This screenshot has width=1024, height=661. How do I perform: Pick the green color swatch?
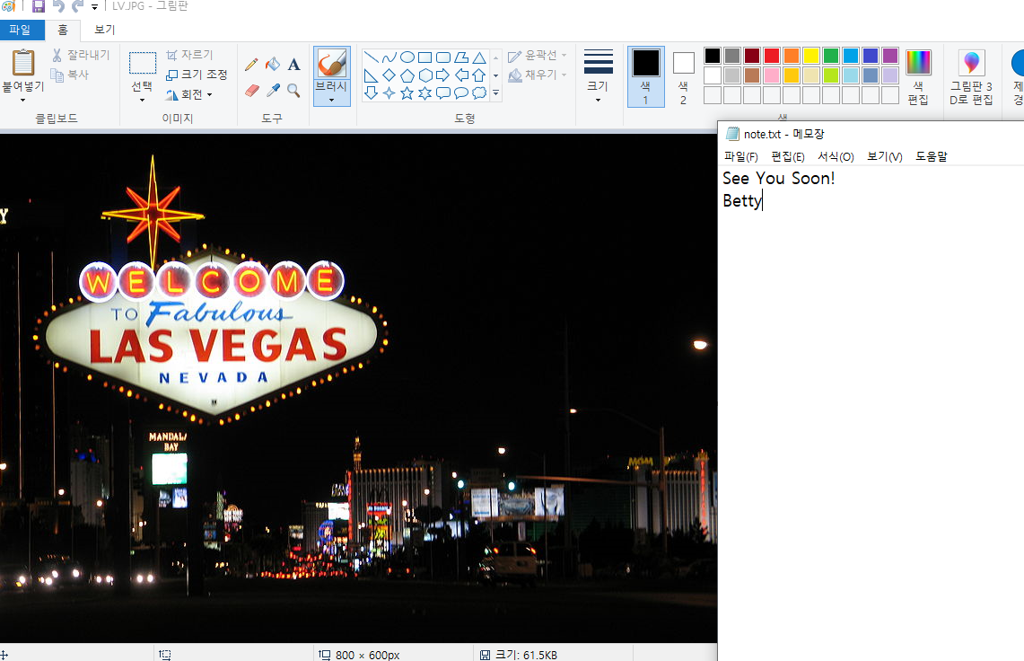point(831,56)
